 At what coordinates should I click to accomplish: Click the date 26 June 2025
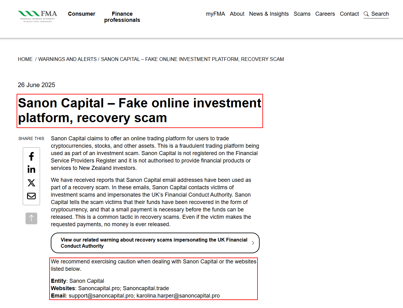click(x=36, y=85)
